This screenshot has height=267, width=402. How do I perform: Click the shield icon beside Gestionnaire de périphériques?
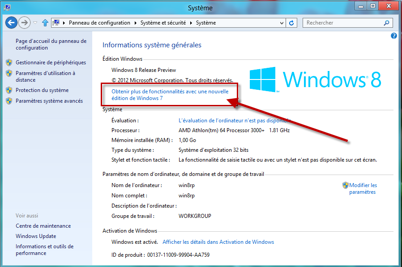(9, 63)
